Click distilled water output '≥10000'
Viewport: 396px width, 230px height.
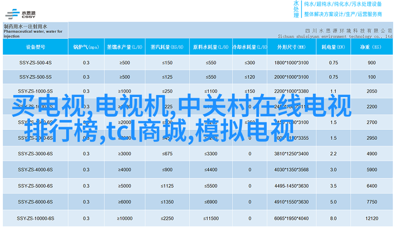(124, 219)
